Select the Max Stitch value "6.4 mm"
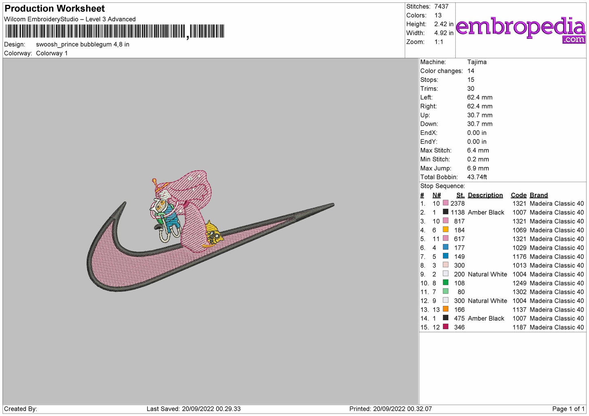The width and height of the screenshot is (589, 416). click(x=478, y=150)
